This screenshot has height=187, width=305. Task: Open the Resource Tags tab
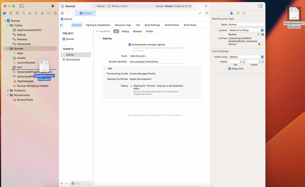click(x=123, y=25)
